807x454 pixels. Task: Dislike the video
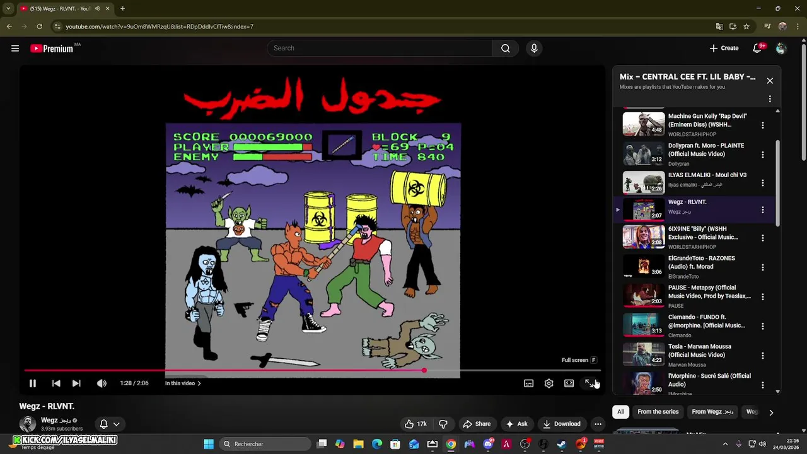[x=443, y=424]
